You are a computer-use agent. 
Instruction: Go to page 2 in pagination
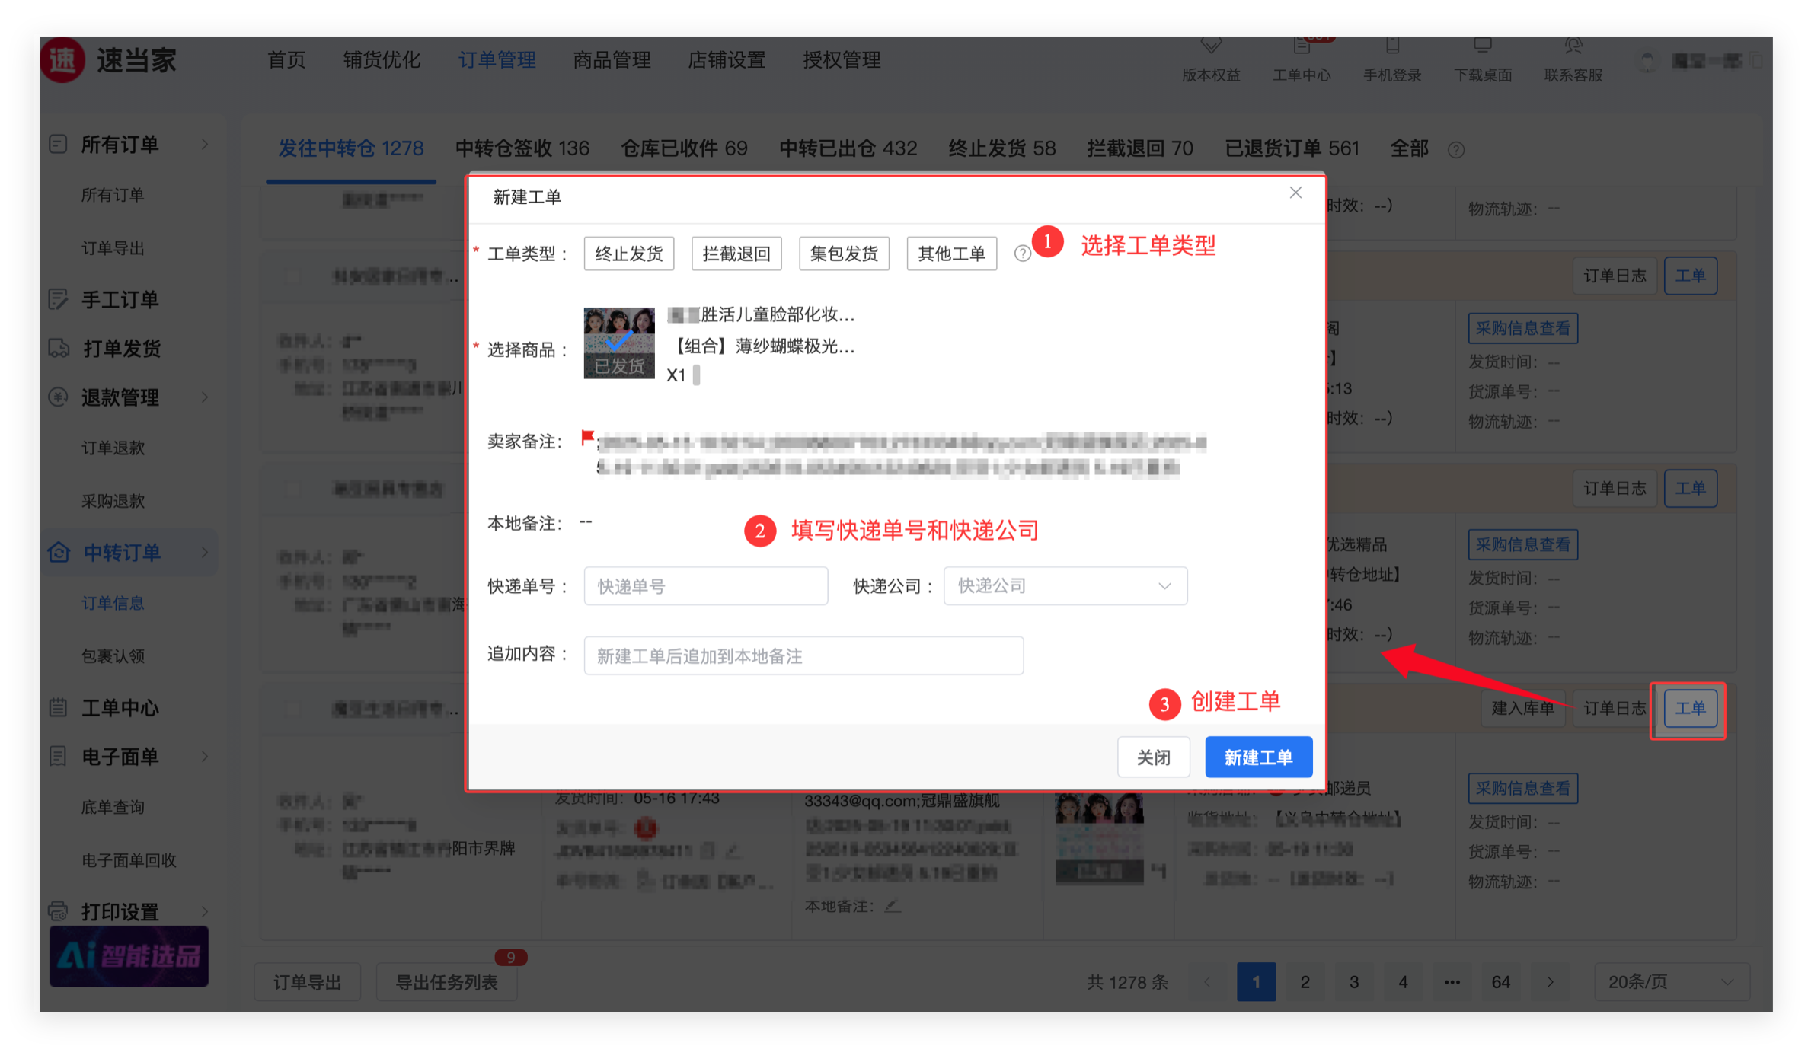click(x=1305, y=982)
